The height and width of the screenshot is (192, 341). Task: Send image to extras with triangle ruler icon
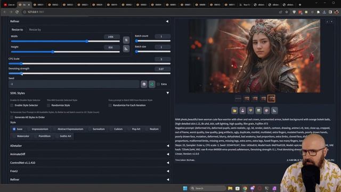click(x=274, y=110)
